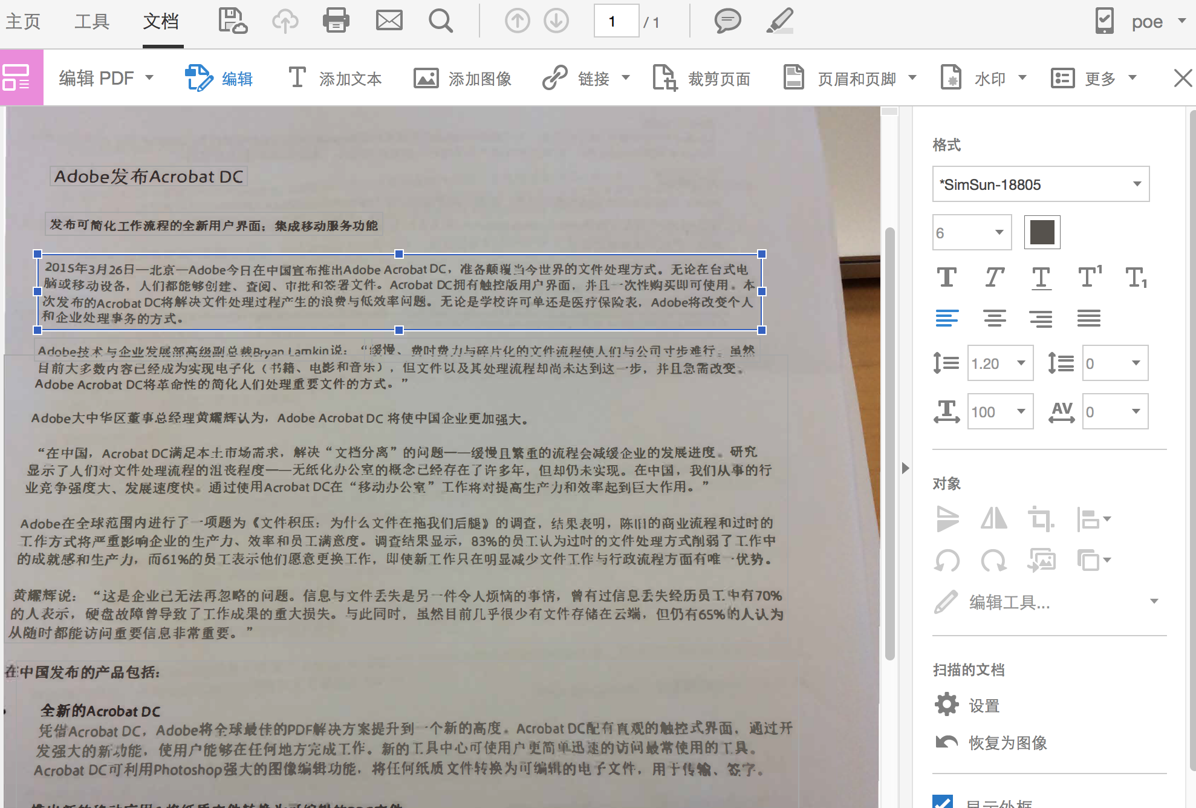Click the page number input field
Image resolution: width=1196 pixels, height=808 pixels.
(616, 22)
